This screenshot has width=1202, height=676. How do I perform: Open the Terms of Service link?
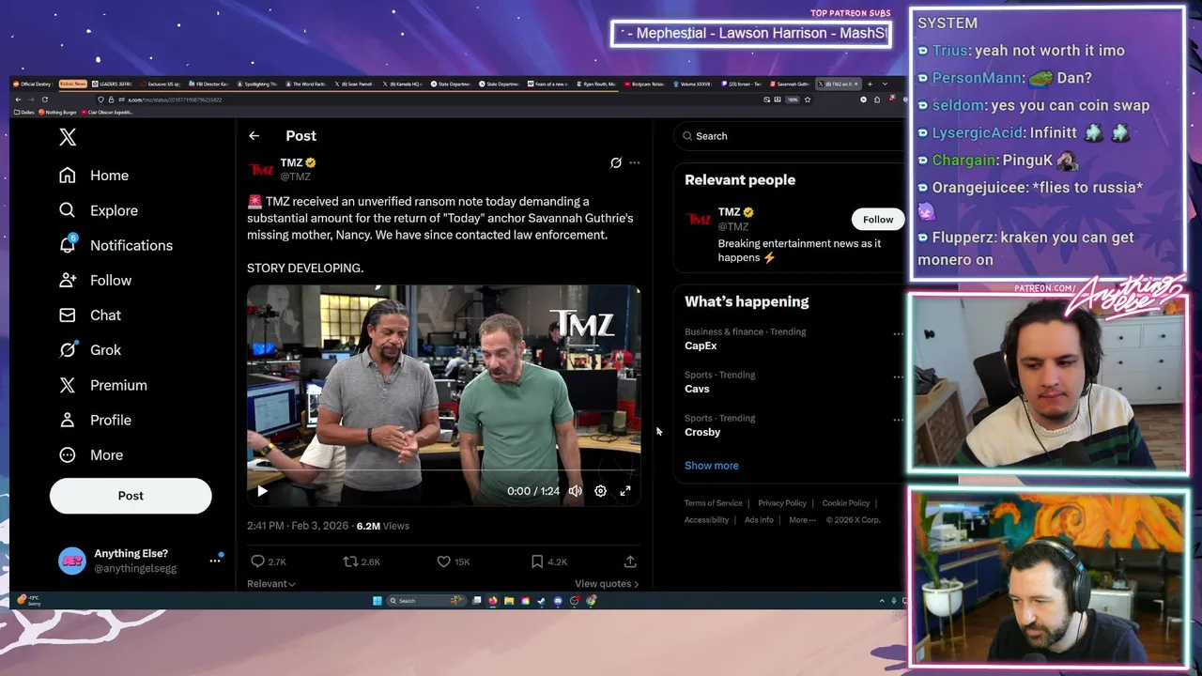[x=713, y=503]
